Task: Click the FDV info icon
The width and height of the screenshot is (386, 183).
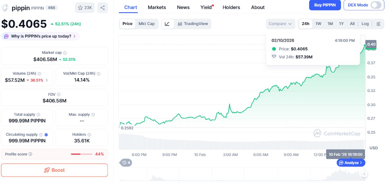Action: pyautogui.click(x=59, y=94)
